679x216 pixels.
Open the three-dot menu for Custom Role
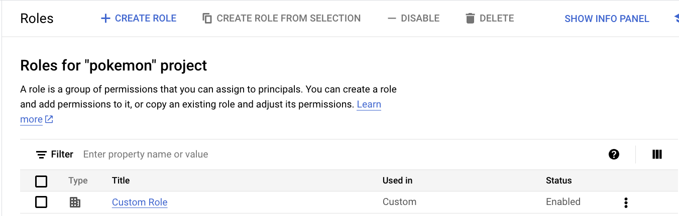(x=626, y=202)
